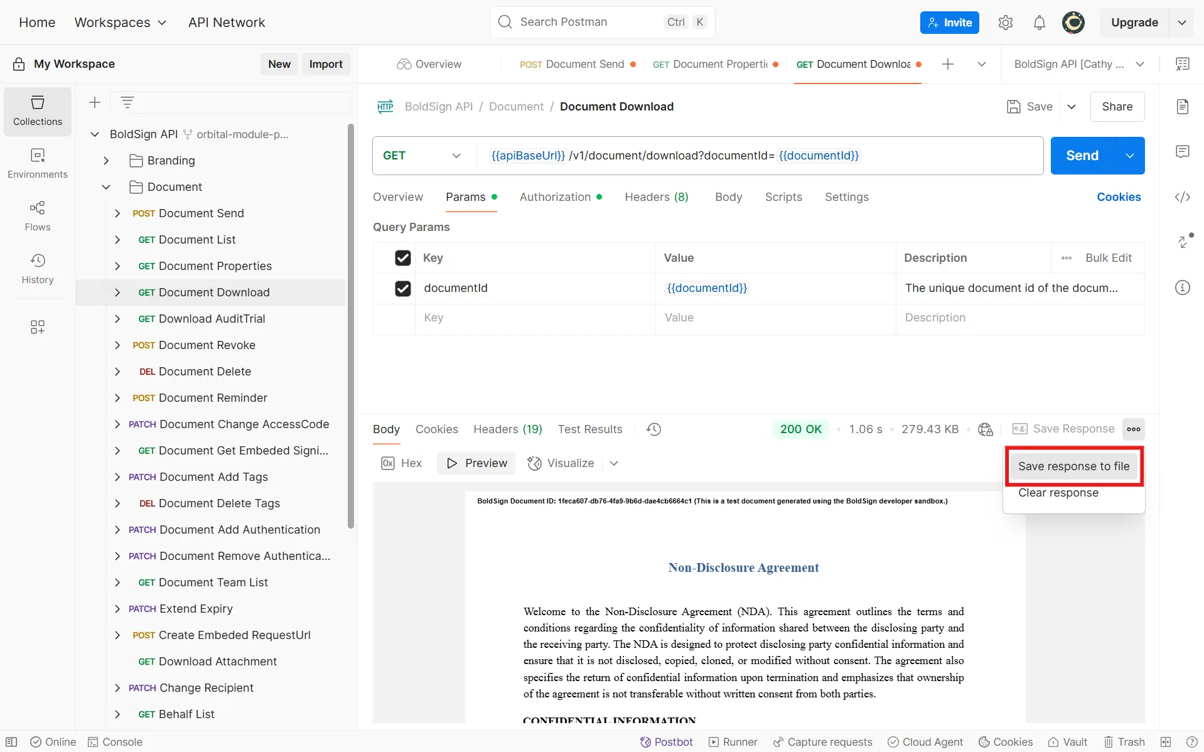Click the request URL field

click(x=760, y=156)
